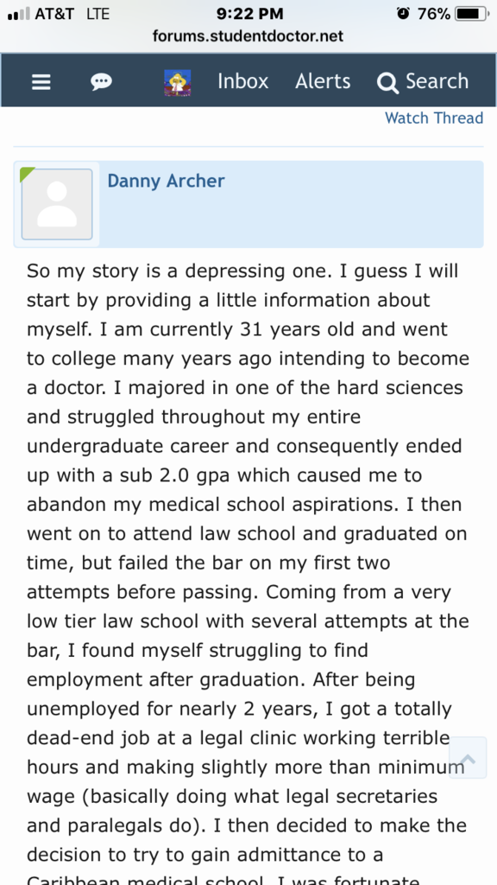Screen dimensions: 497x885
Task: Tap the post text starting "So my story"
Action: click(248, 576)
